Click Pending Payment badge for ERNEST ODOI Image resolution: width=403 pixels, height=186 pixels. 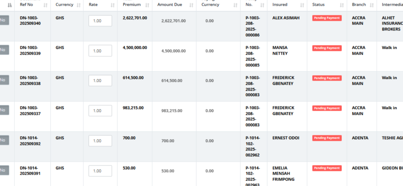point(327,138)
